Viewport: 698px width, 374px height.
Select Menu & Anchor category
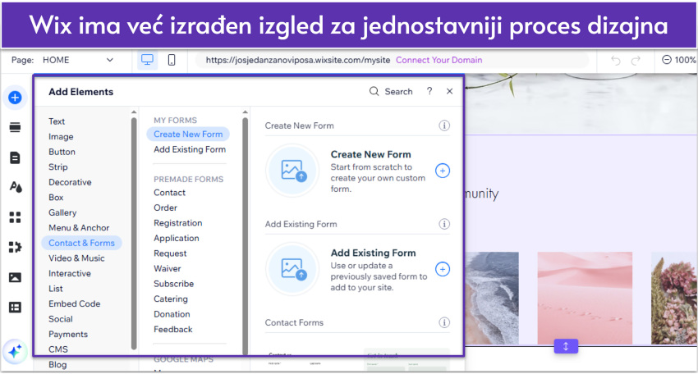click(79, 228)
